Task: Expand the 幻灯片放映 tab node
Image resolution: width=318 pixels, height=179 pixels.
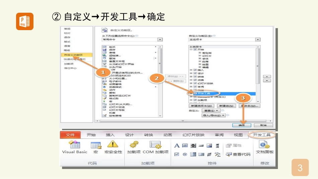Action: (x=191, y=83)
